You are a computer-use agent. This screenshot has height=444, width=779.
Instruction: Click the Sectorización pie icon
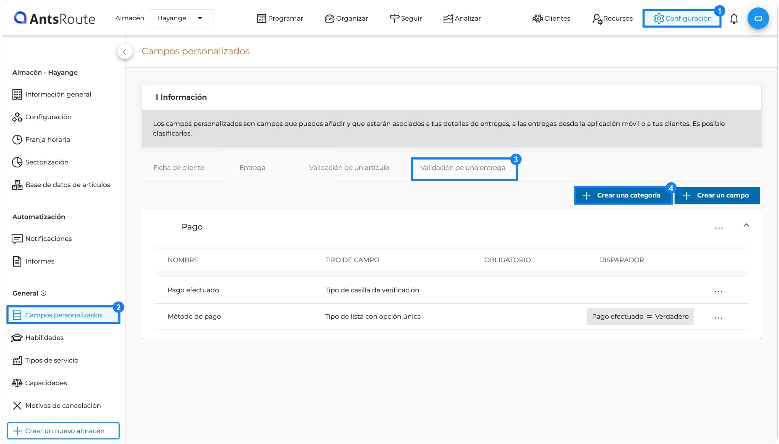(x=17, y=162)
